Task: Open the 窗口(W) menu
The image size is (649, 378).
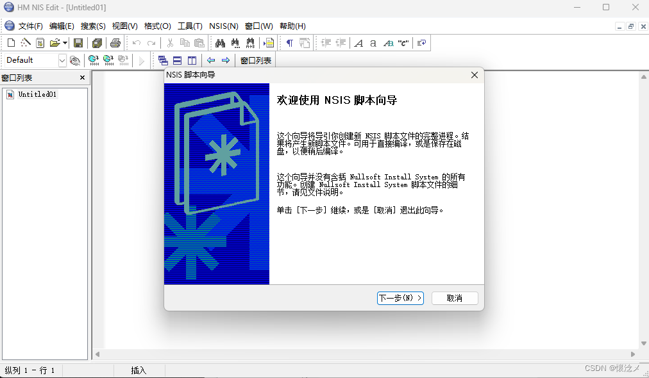Action: (x=258, y=26)
